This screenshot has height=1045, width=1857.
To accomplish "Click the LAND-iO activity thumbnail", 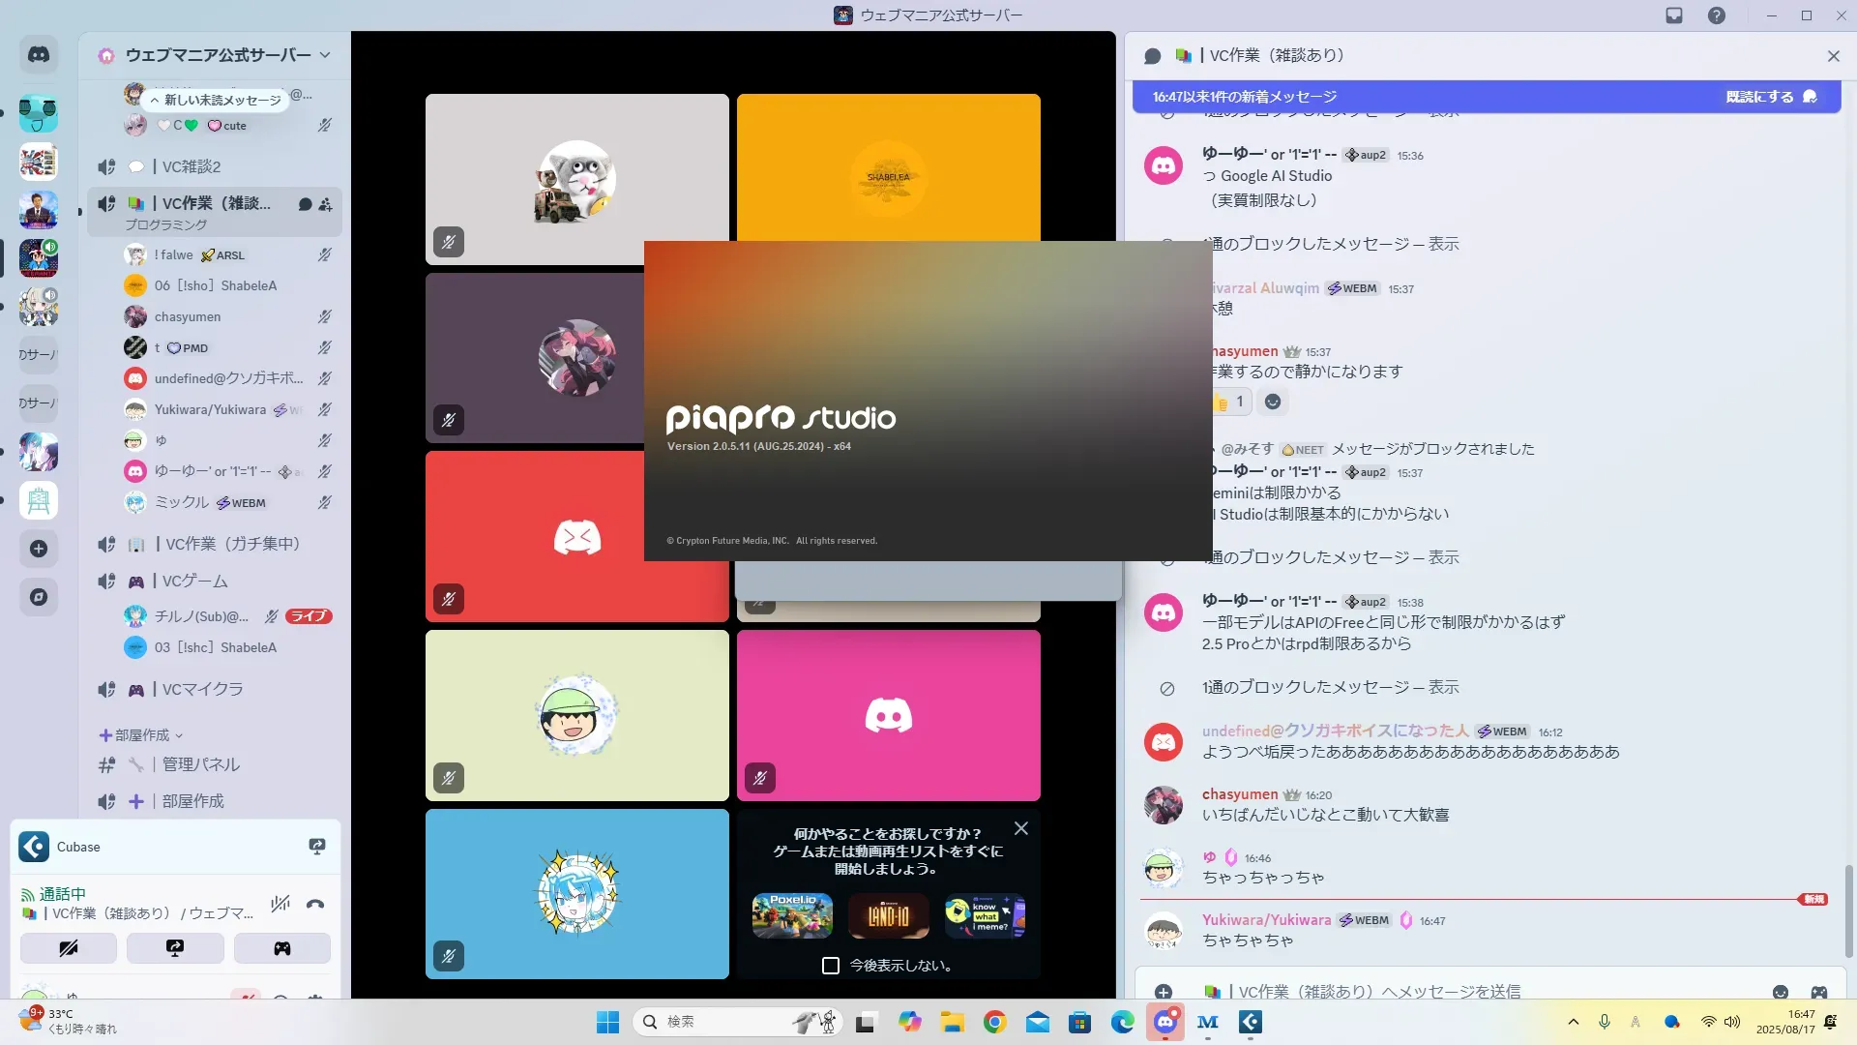I will [x=888, y=915].
